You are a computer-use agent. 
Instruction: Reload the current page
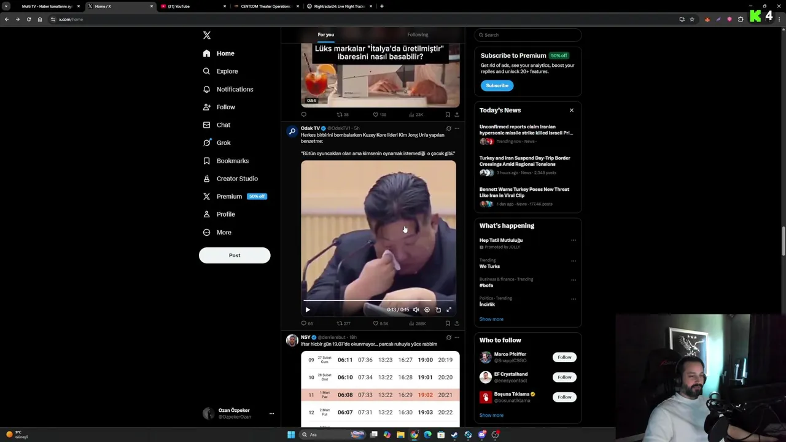coord(28,20)
